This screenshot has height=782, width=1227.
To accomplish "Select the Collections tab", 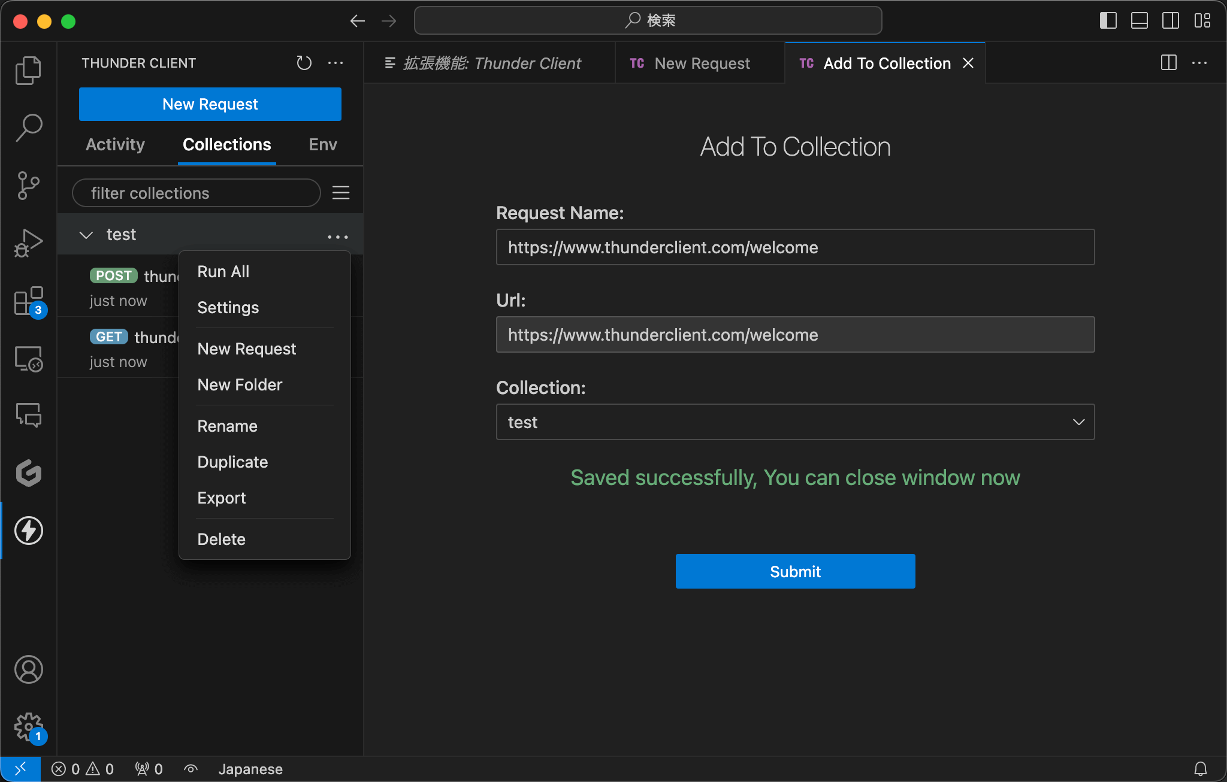I will coord(226,144).
